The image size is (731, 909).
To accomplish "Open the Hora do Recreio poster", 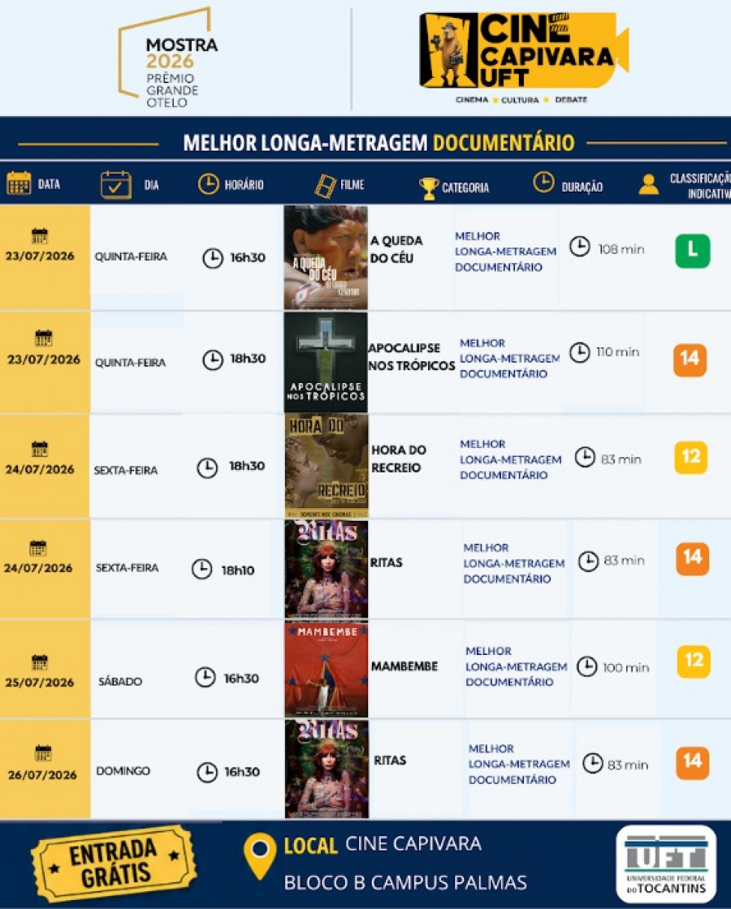I will (x=327, y=466).
